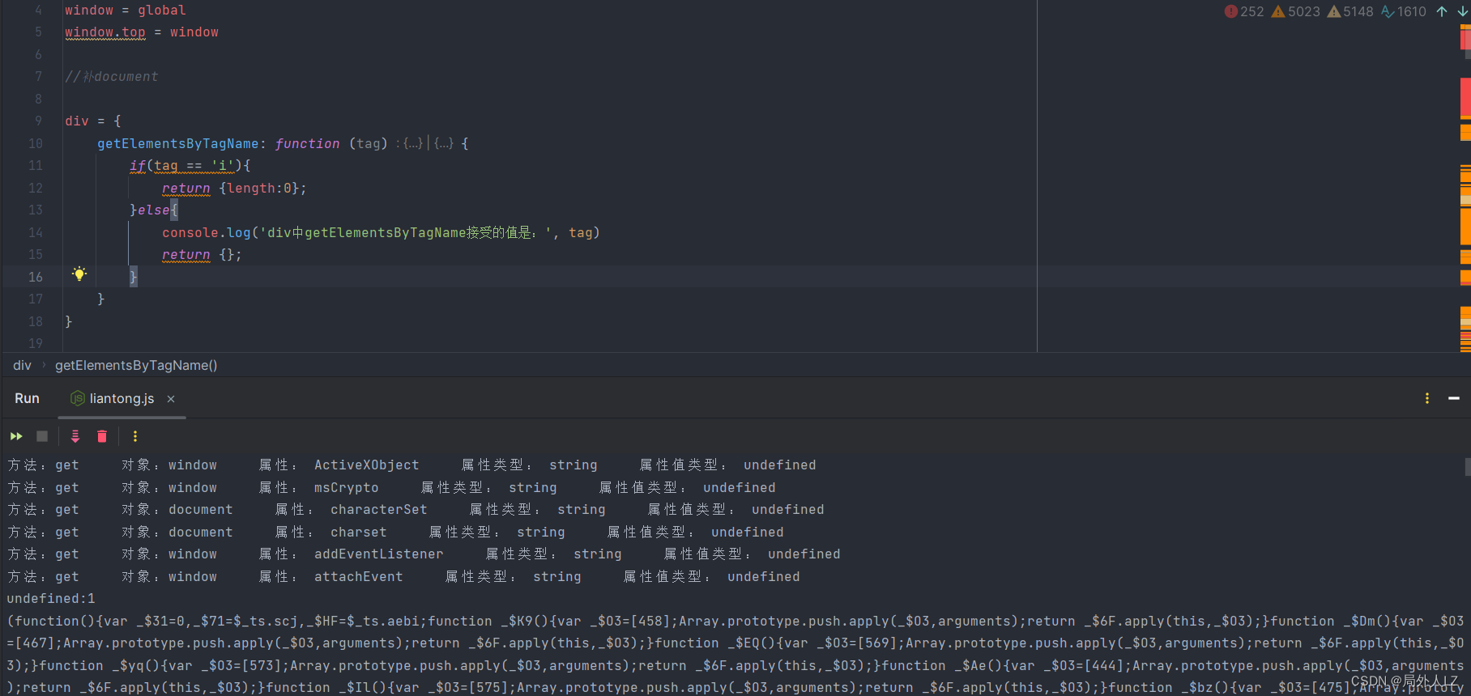Click the div breadcrumb item

tap(22, 365)
